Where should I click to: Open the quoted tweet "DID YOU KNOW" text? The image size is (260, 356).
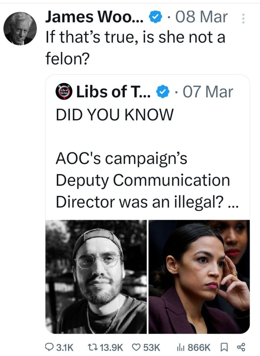pos(114,115)
